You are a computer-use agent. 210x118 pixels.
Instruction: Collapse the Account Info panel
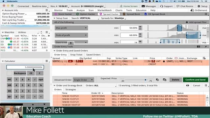(3, 10)
